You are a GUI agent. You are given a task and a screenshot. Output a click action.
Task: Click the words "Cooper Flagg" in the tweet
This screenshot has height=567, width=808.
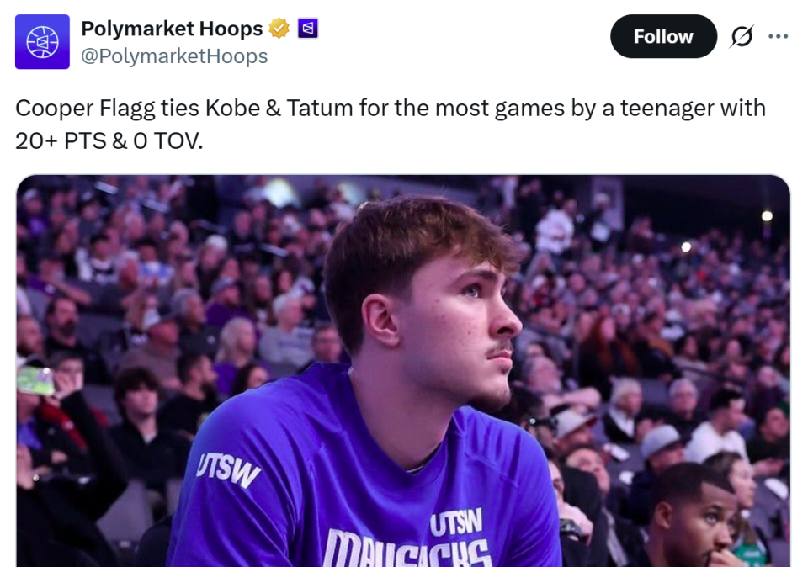pyautogui.click(x=68, y=108)
